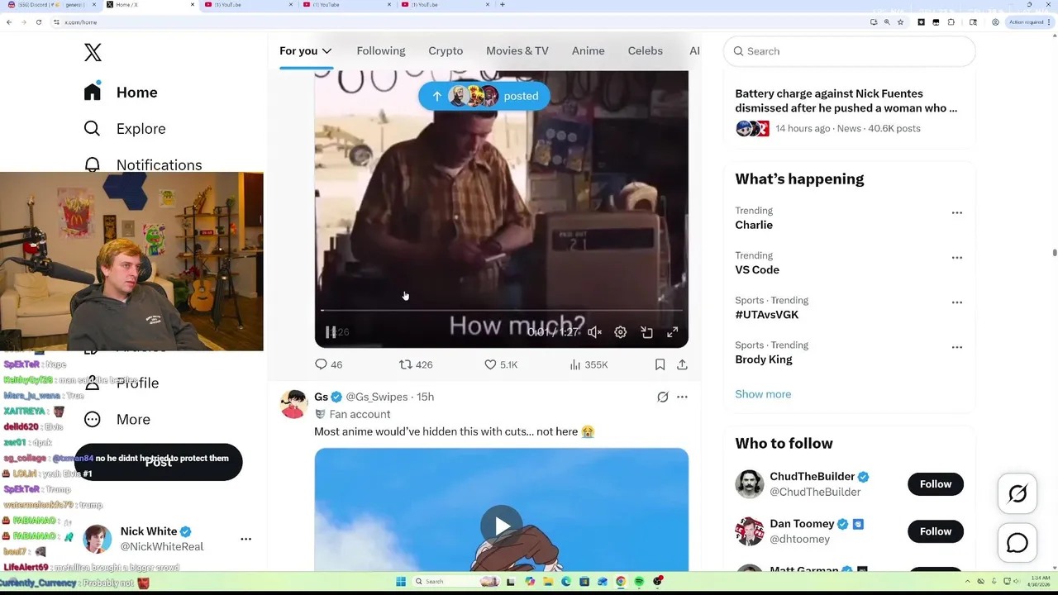Viewport: 1058px width, 595px height.
Task: Open a new browser tab
Action: coord(502,5)
